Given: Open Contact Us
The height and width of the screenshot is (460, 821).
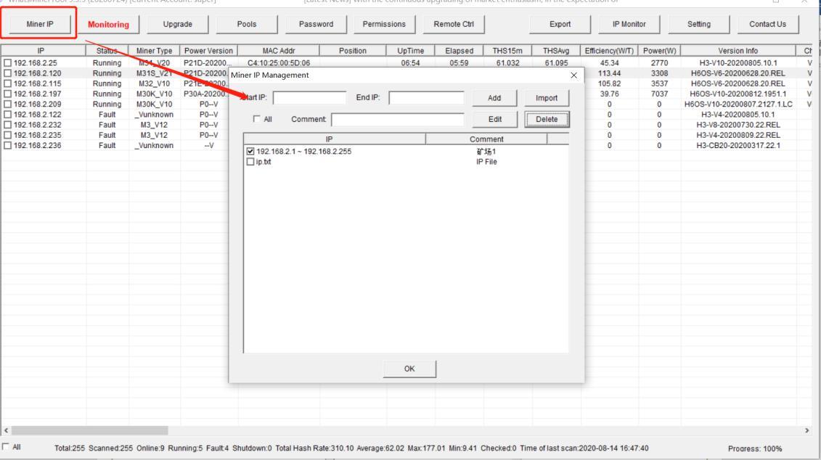Looking at the screenshot, I should (767, 23).
